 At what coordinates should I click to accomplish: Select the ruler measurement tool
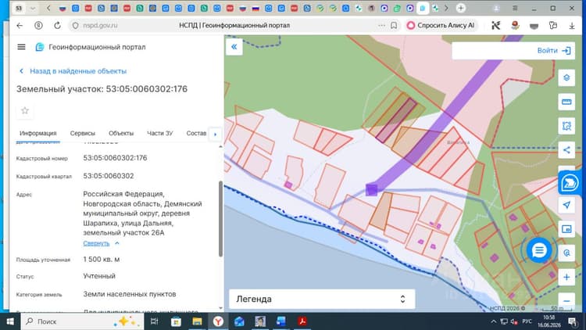566,102
